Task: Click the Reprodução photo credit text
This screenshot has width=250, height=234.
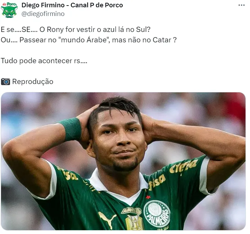Action: coord(33,82)
